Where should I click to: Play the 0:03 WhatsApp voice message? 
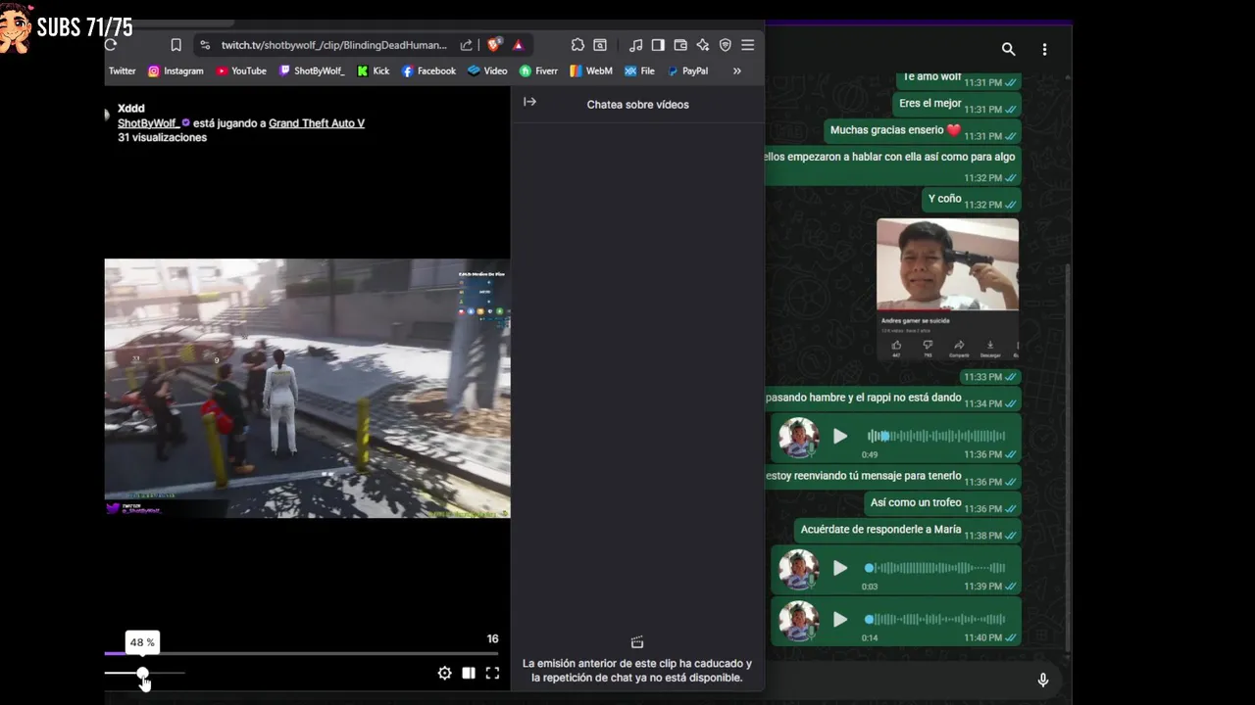click(840, 568)
